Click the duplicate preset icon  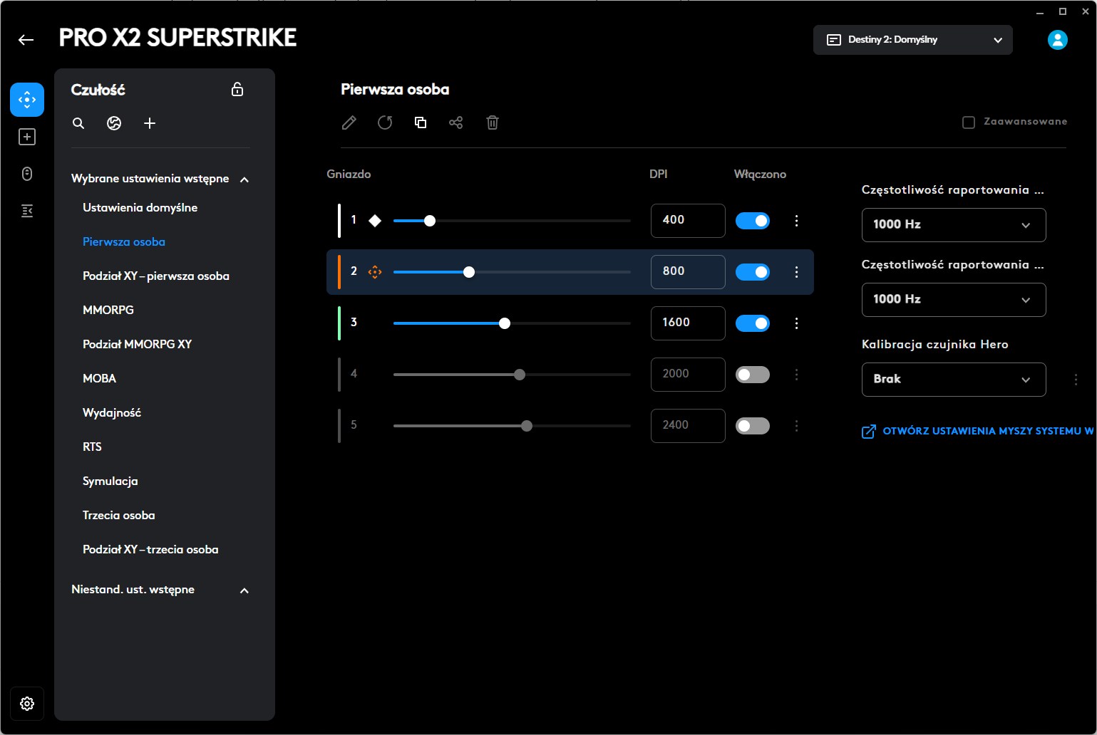click(421, 123)
